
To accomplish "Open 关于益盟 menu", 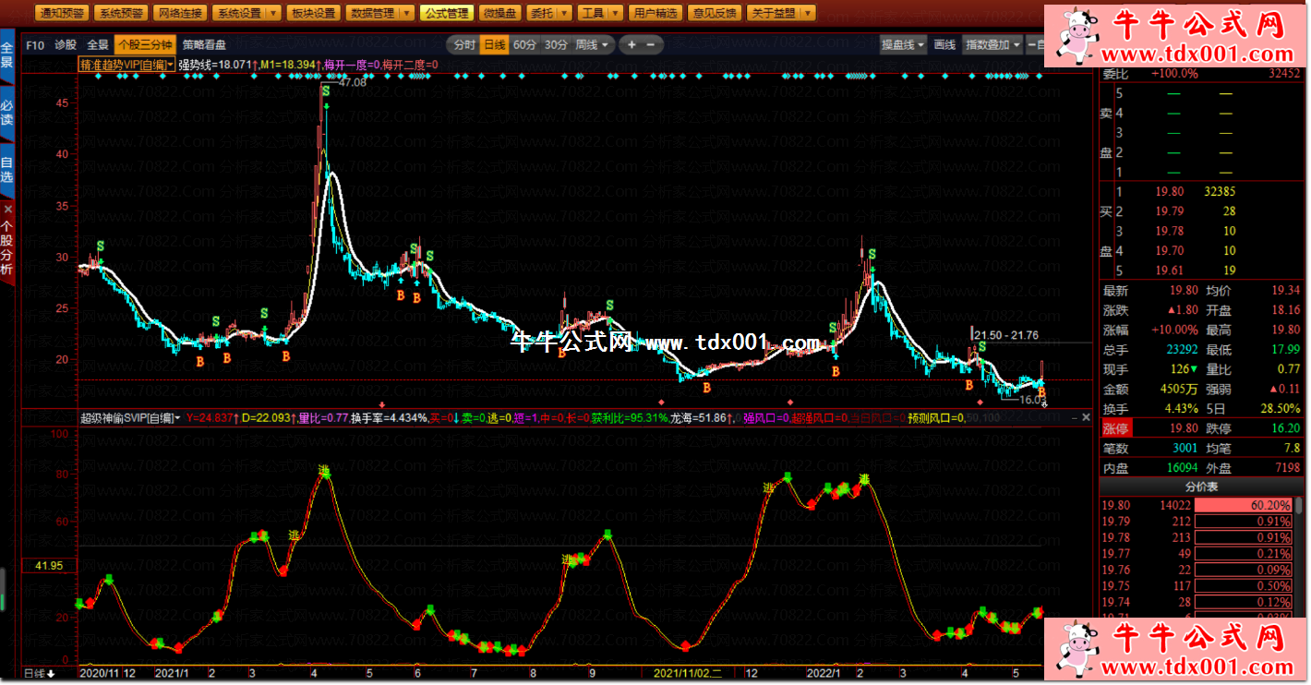I will pos(771,13).
